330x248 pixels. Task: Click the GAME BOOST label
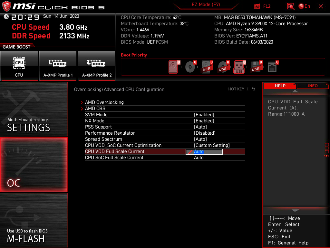click(16, 47)
